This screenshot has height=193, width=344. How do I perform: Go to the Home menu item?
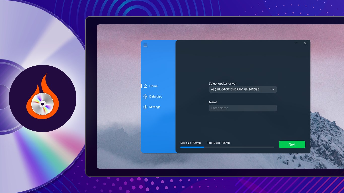click(153, 86)
